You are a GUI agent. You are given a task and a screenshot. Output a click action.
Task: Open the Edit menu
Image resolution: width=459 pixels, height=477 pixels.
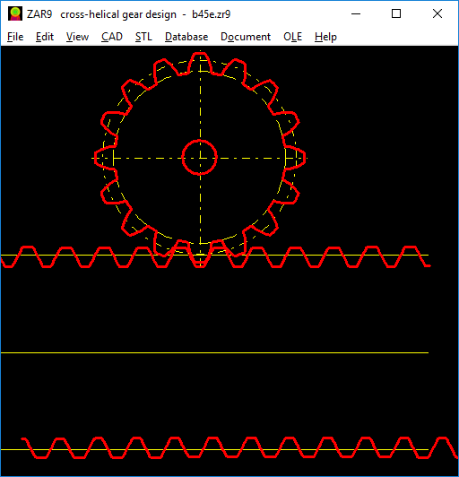45,37
